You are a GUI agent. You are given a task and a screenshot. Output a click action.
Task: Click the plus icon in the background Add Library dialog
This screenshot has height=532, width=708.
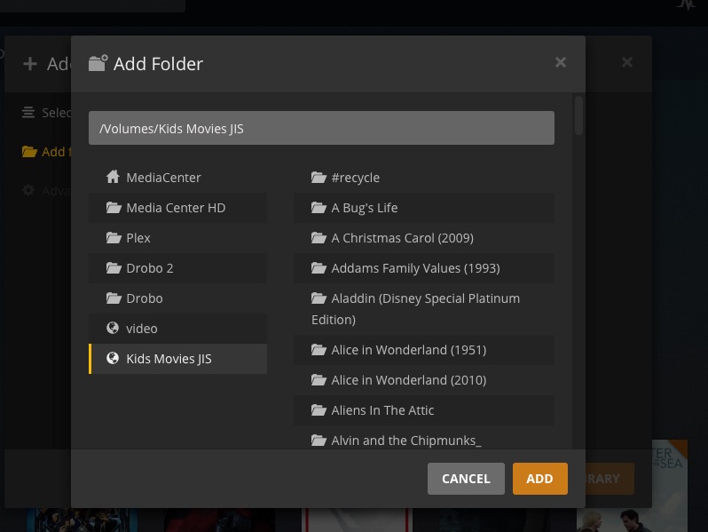pyautogui.click(x=30, y=64)
